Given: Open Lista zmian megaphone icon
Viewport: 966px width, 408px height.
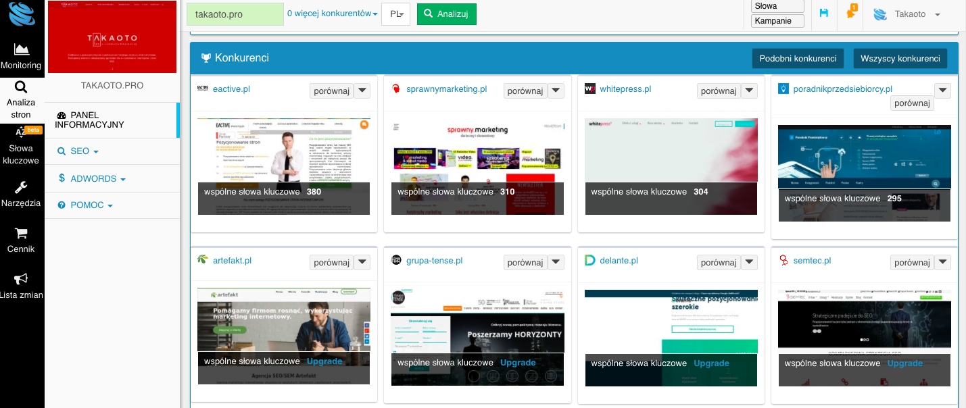Looking at the screenshot, I should pyautogui.click(x=21, y=279).
